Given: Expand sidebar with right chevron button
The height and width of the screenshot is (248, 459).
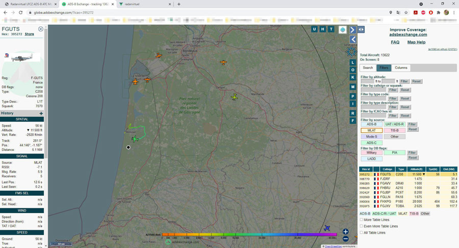Looking at the screenshot, I should tap(353, 30).
